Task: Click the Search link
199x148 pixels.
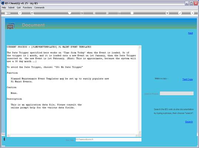Action: click(189, 122)
